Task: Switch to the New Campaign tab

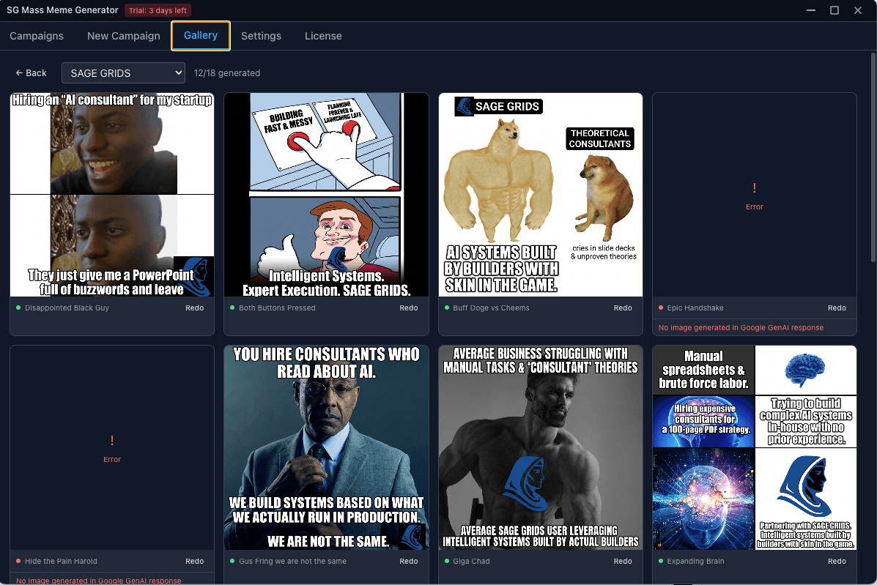Action: pyautogui.click(x=124, y=36)
